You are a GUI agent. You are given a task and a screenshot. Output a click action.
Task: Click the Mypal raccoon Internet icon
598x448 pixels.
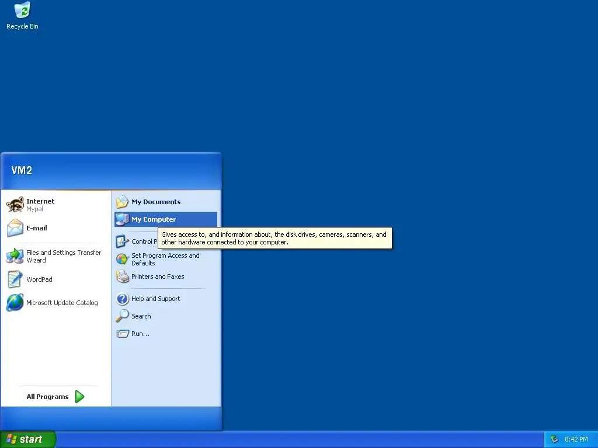(15, 205)
